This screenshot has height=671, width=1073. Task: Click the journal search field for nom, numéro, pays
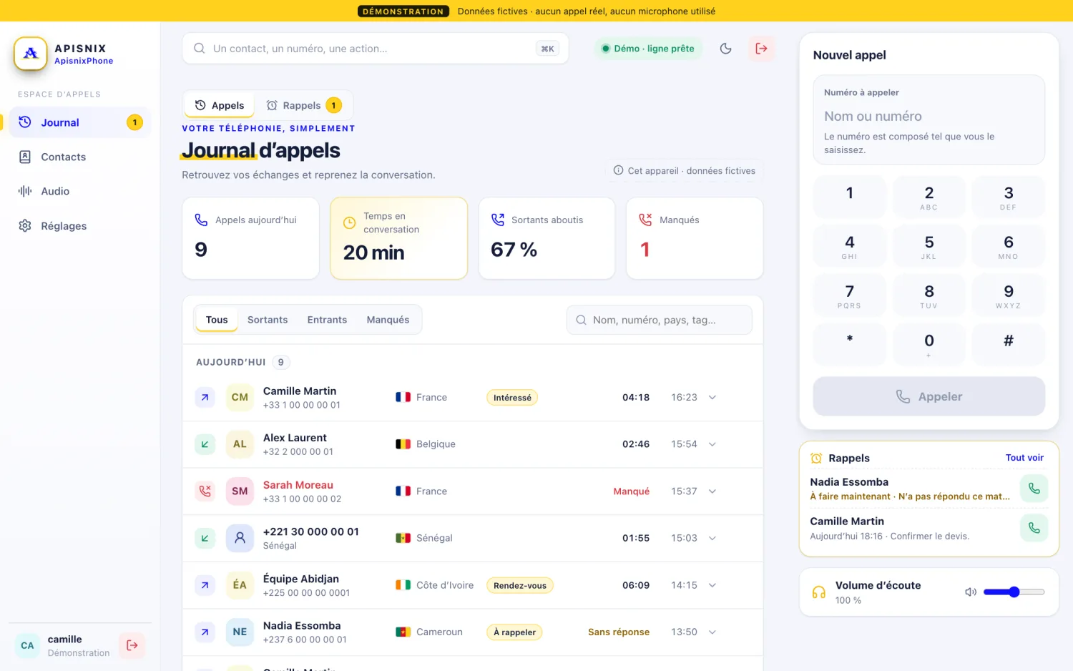(660, 320)
